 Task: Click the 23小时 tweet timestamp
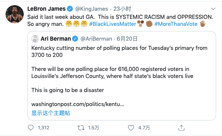(122, 9)
